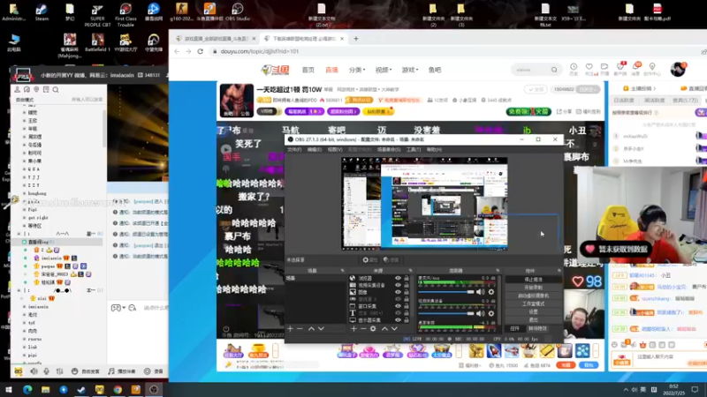Click YY speaker icon in bottom bar
The width and height of the screenshot is (707, 397).
tap(34, 371)
